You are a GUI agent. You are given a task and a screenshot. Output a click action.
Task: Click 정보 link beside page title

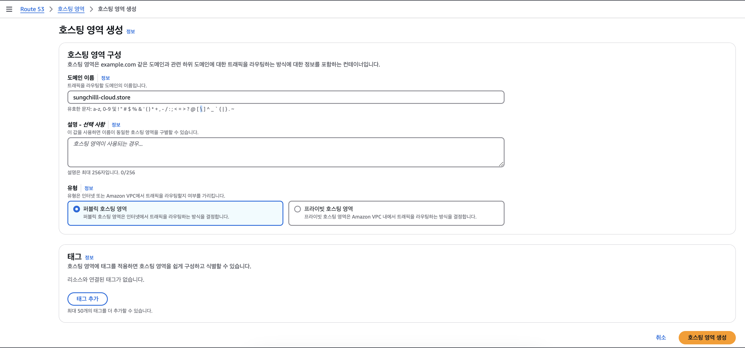(x=130, y=31)
